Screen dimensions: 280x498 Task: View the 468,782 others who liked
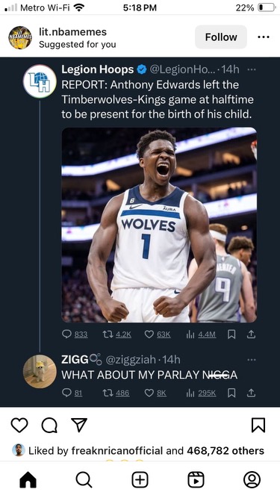(225, 451)
